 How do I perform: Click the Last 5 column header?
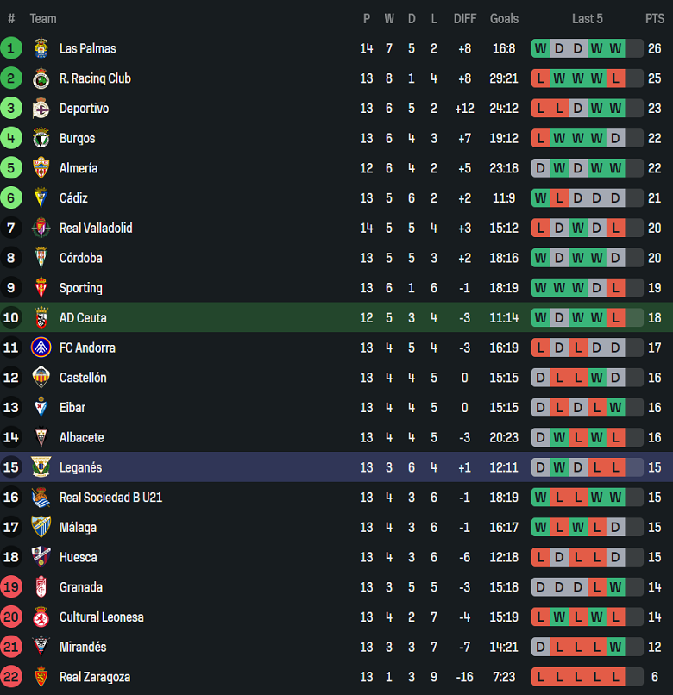coord(587,18)
